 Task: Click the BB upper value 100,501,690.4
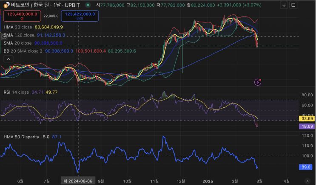pos(91,51)
